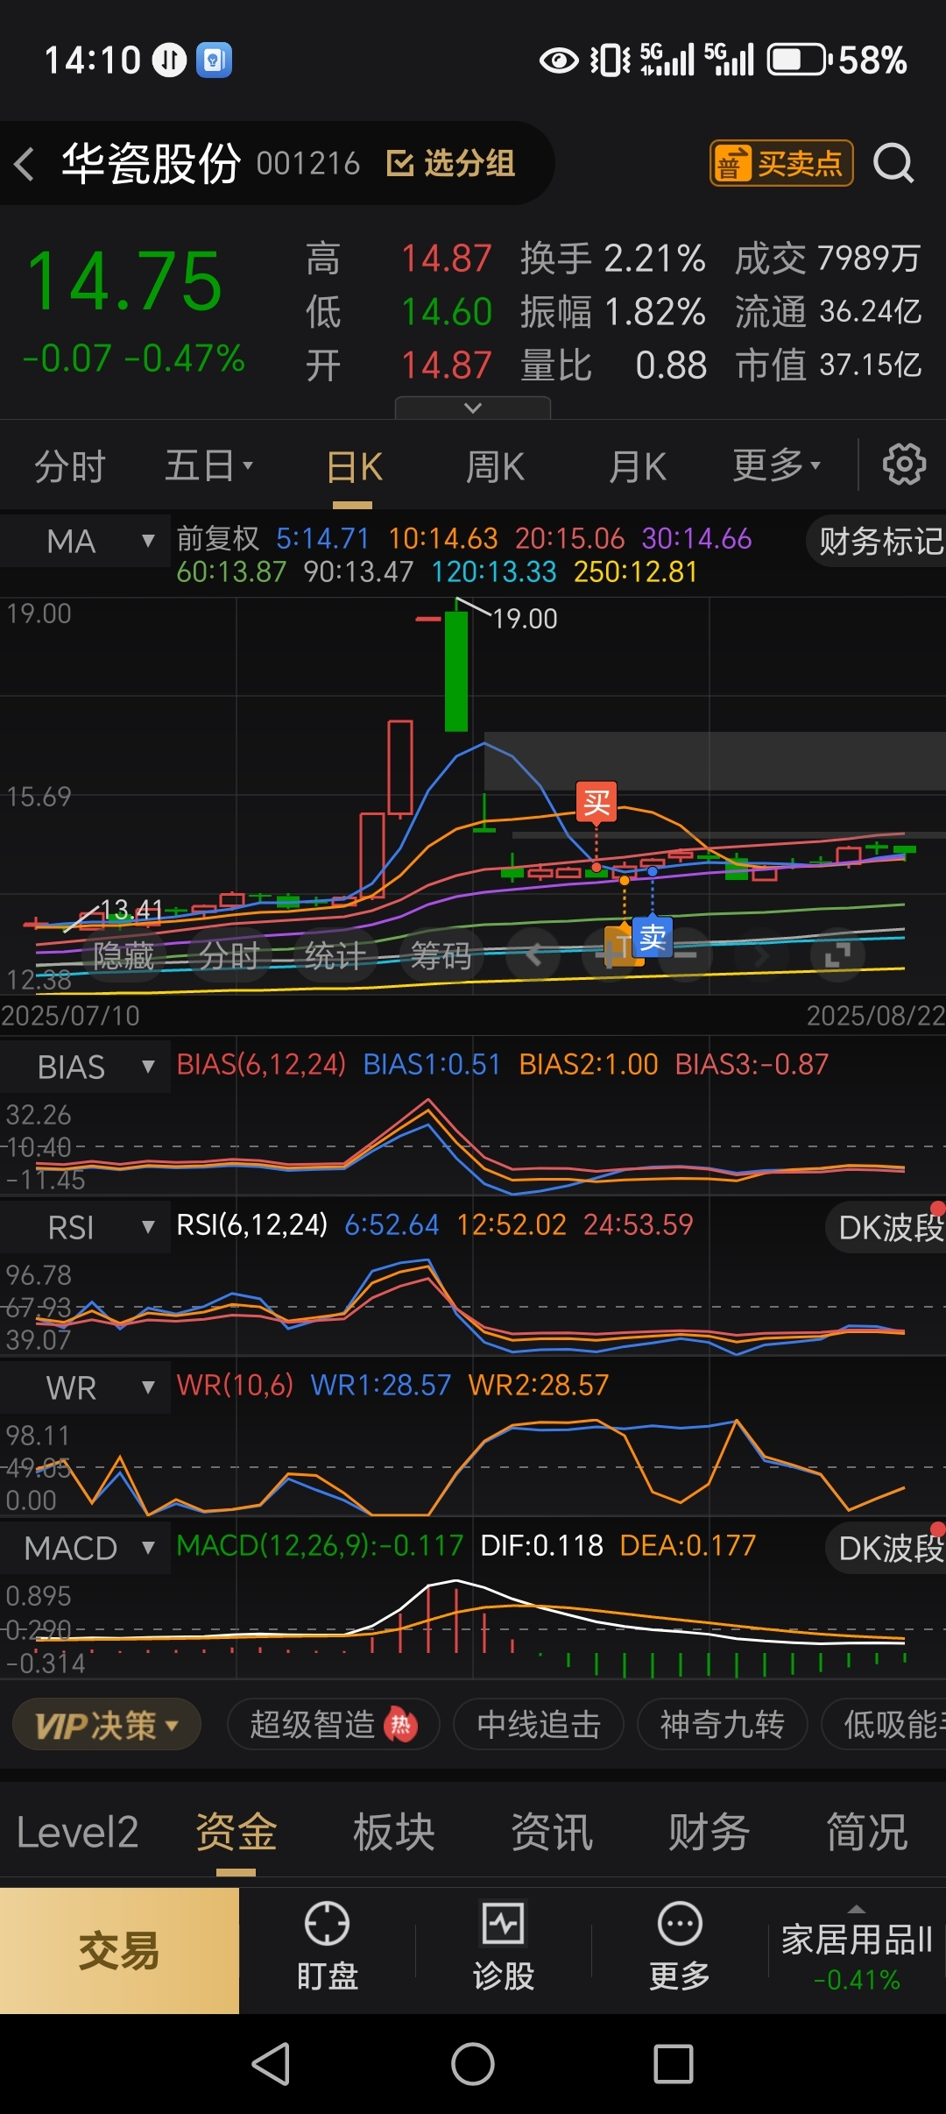Image resolution: width=946 pixels, height=2114 pixels.
Task: Toggle 统计 statistics overlay button
Action: coord(335,955)
